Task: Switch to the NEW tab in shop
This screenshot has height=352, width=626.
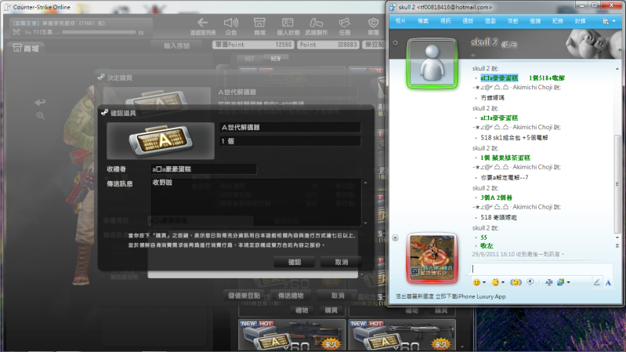Action: pos(276,59)
